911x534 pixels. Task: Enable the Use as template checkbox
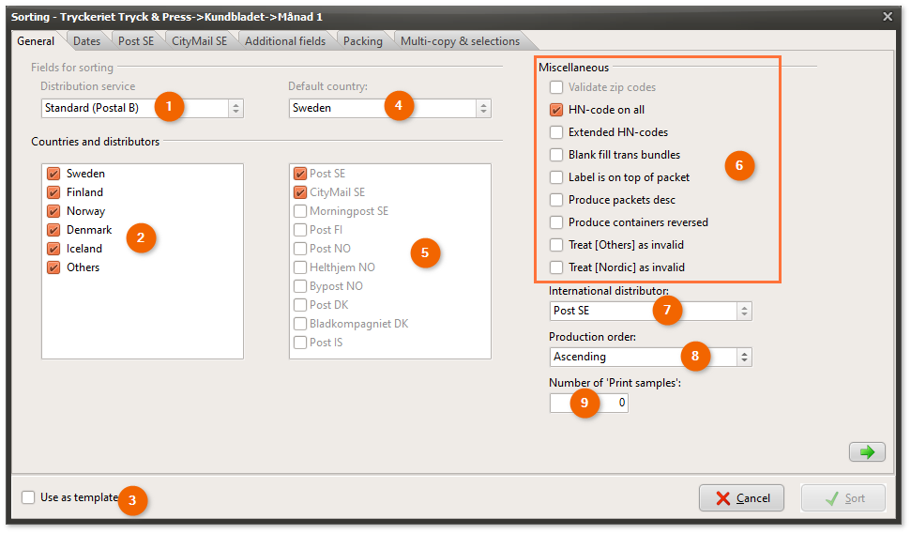pos(28,497)
